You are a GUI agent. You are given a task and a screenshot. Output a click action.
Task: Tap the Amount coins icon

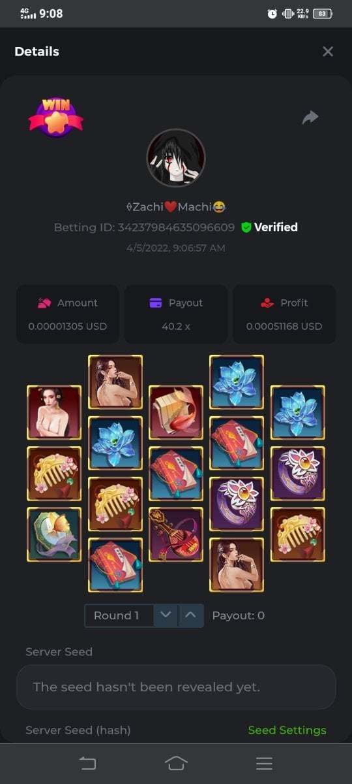coord(44,303)
